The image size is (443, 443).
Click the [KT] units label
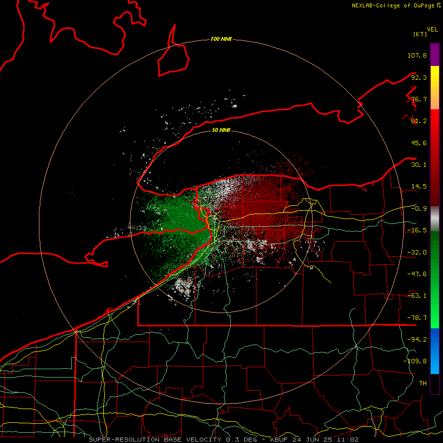tap(420, 34)
